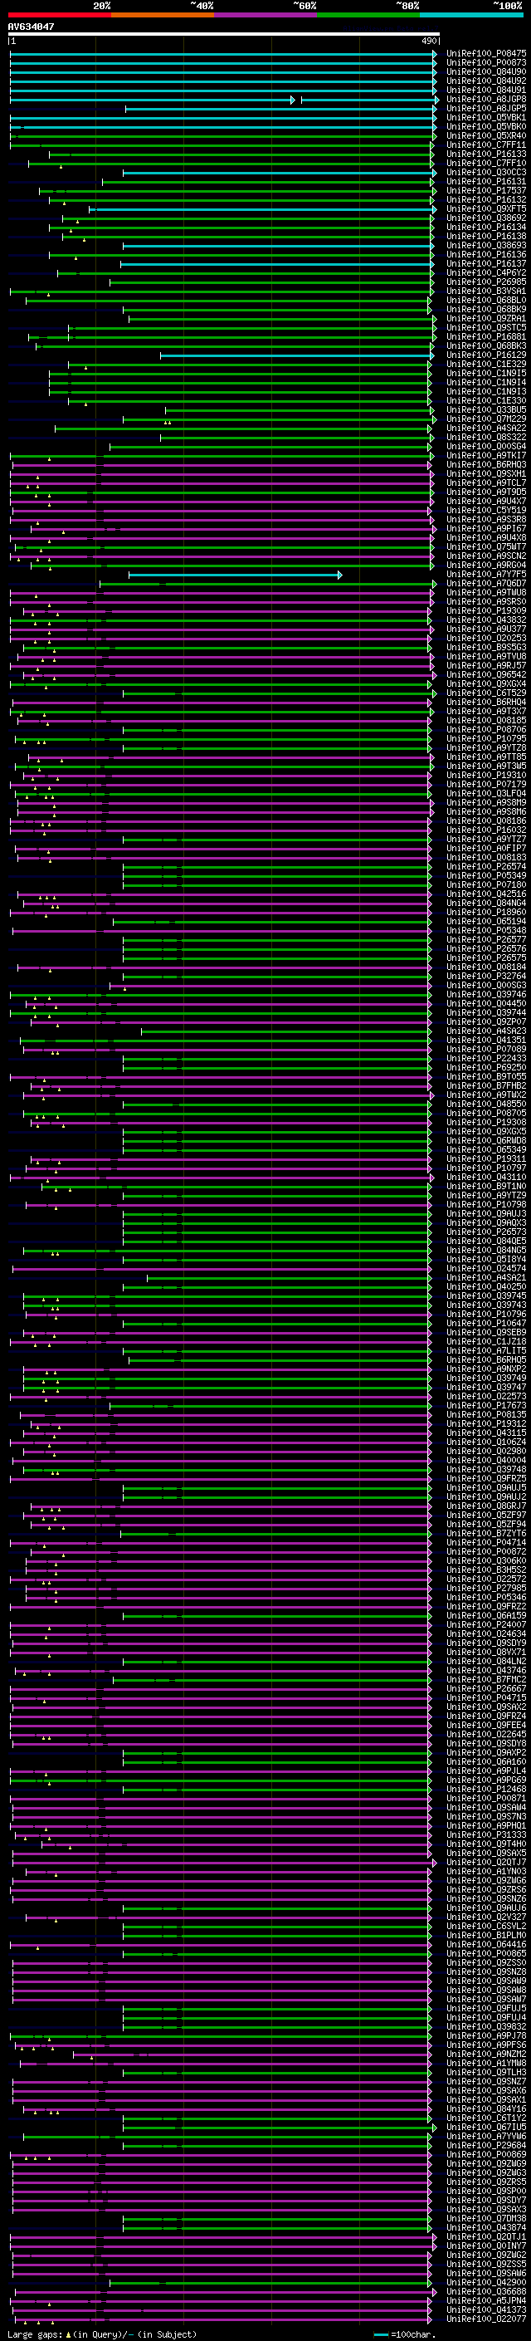This screenshot has width=531, height=2341.
Task: Click the white AV634047 query sequence bar
Action: (x=223, y=33)
